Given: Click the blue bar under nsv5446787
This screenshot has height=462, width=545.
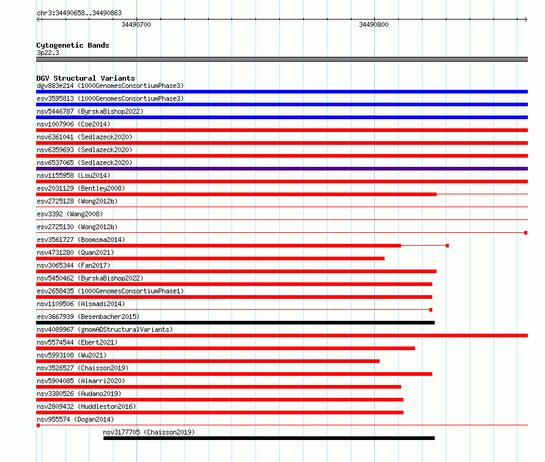Looking at the screenshot, I should [x=282, y=117].
